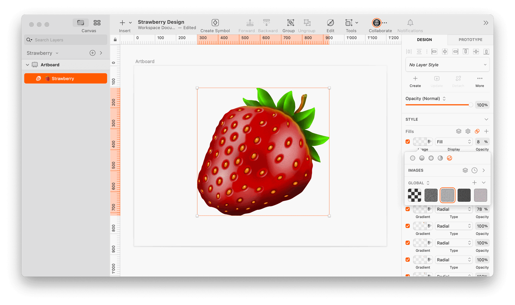Uncheck the Radial fill with 78% opacity
Viewport: 515px width, 305px height.
[x=408, y=209]
